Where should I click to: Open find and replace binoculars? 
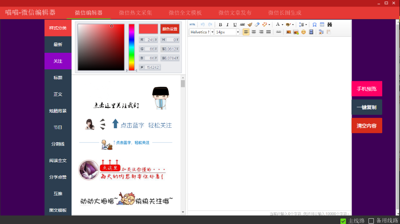pos(330,25)
